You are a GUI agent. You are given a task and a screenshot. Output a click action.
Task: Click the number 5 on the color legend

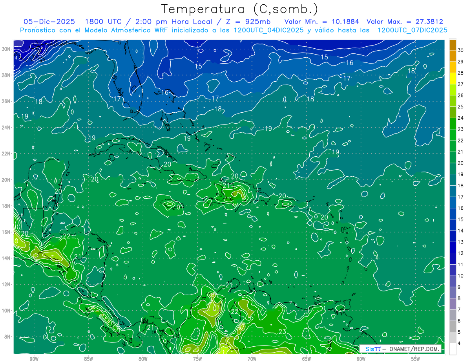[x=460, y=333]
